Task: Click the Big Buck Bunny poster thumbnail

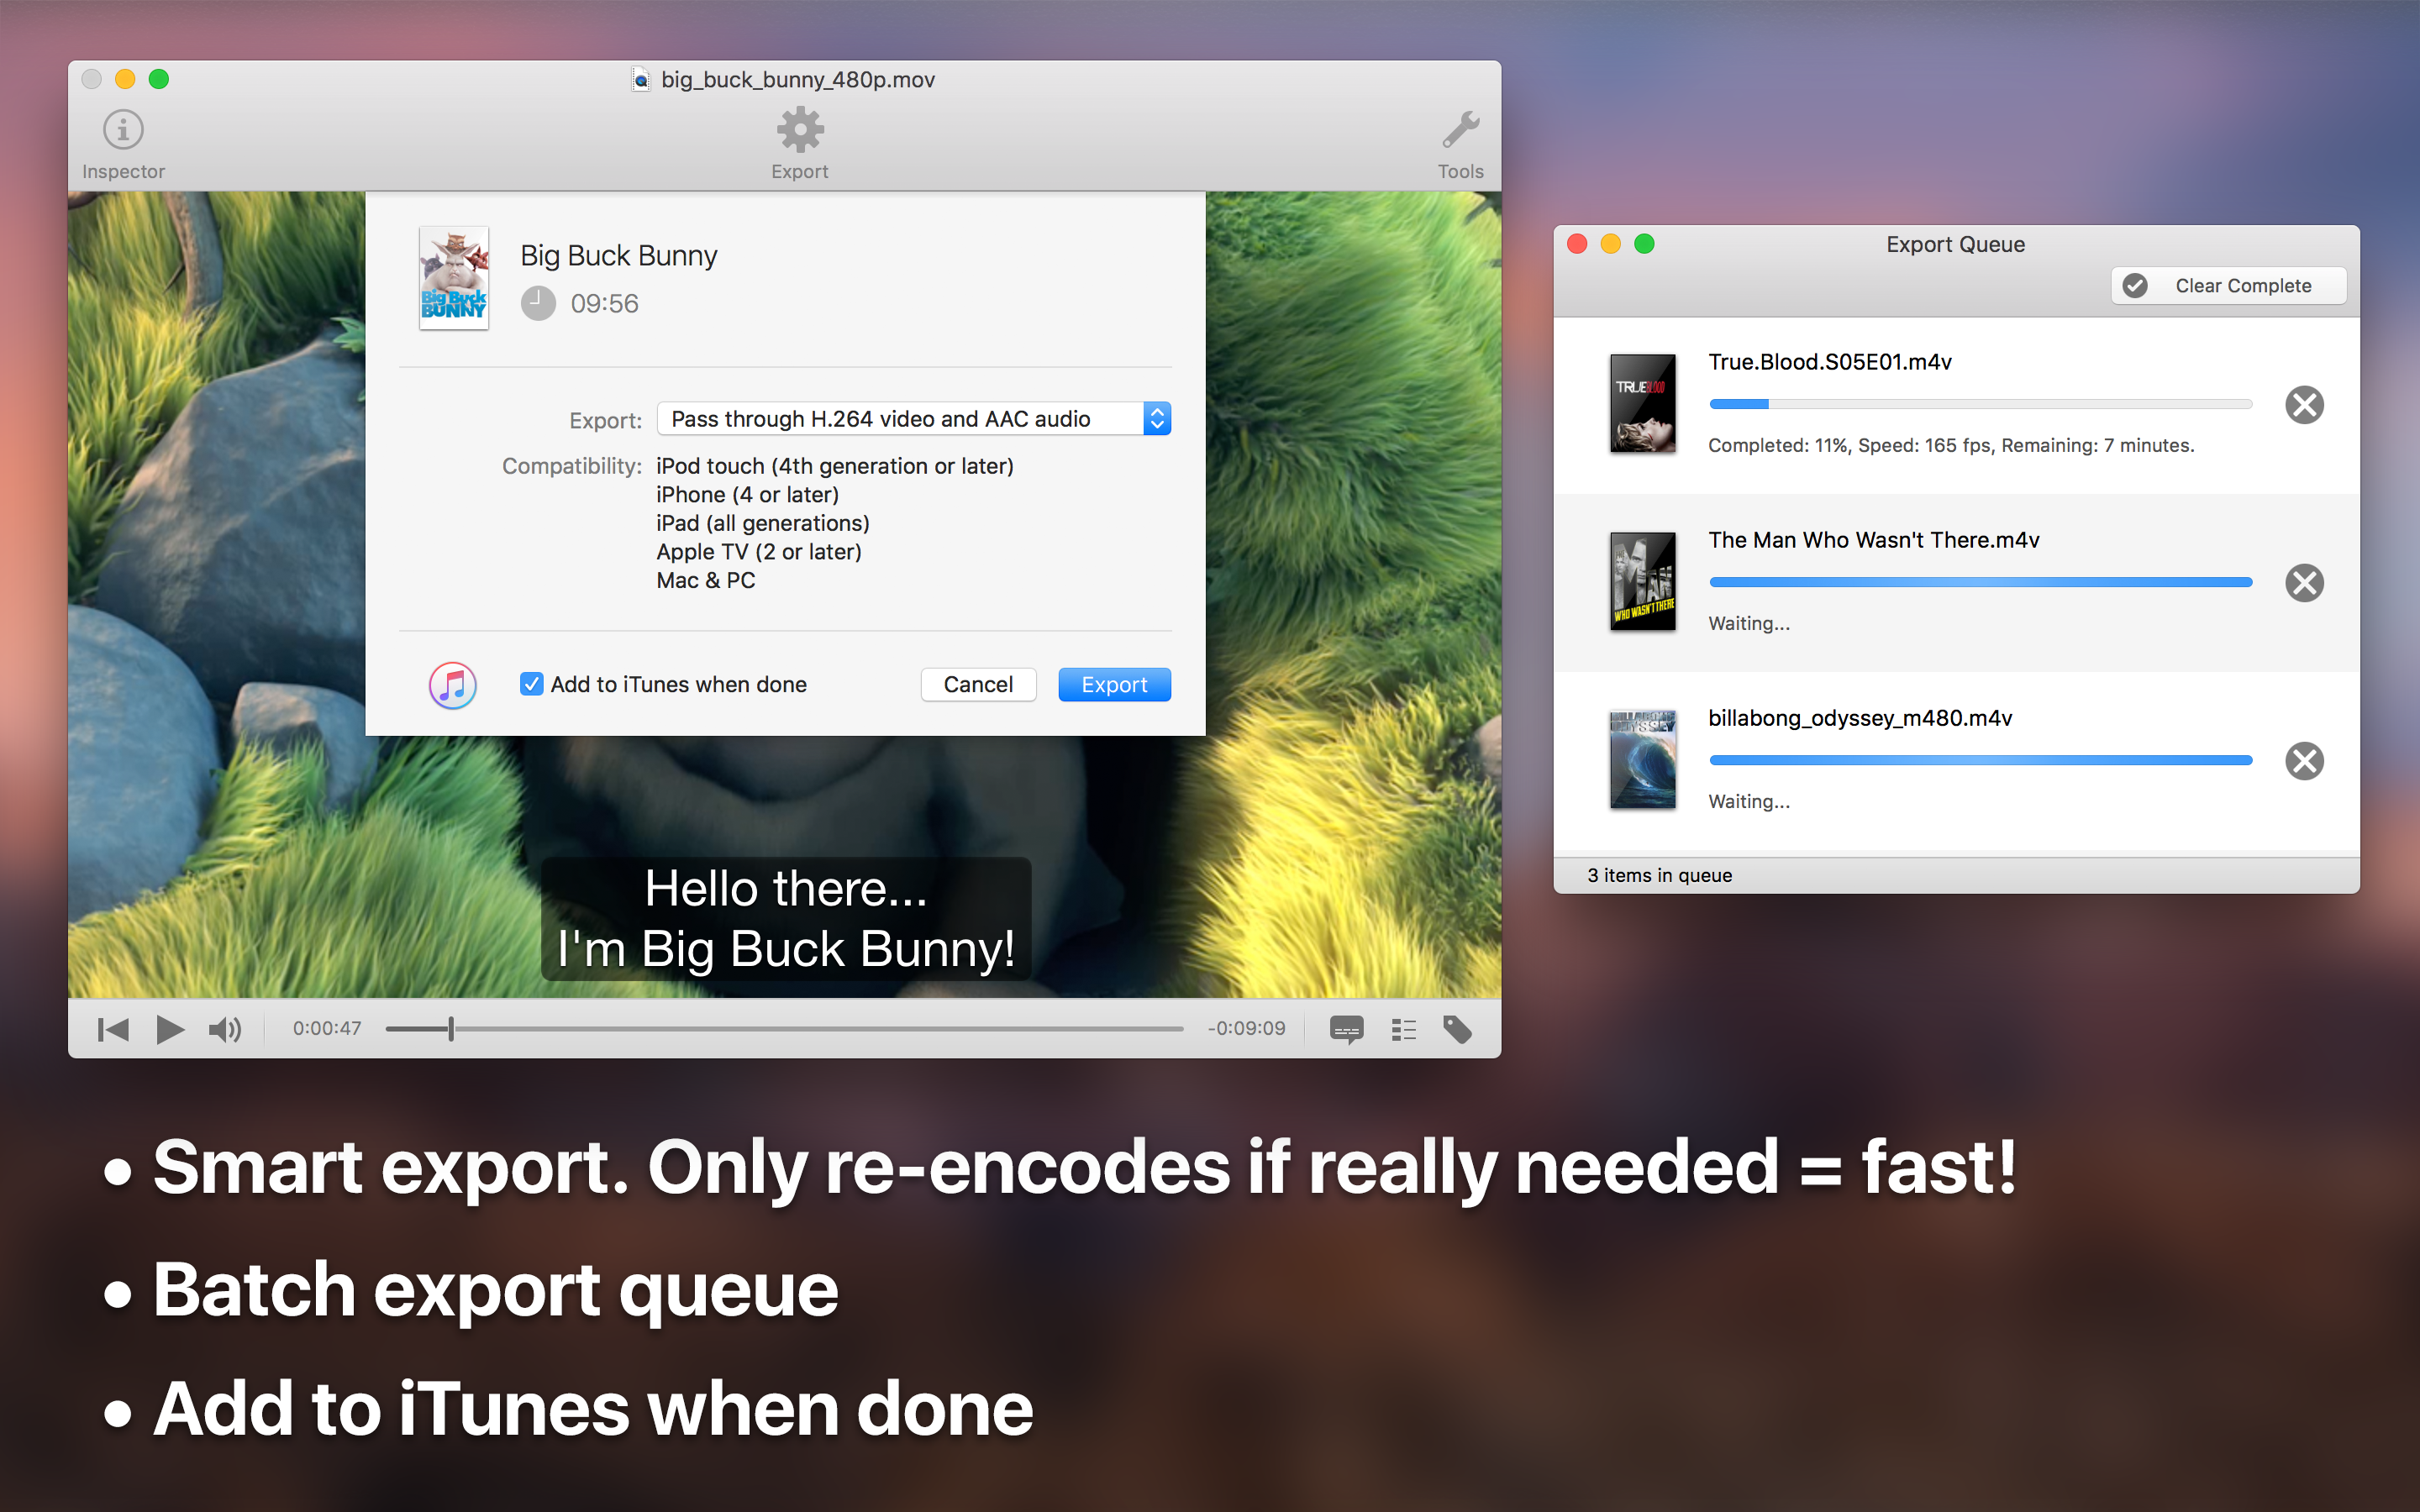Action: pyautogui.click(x=453, y=278)
